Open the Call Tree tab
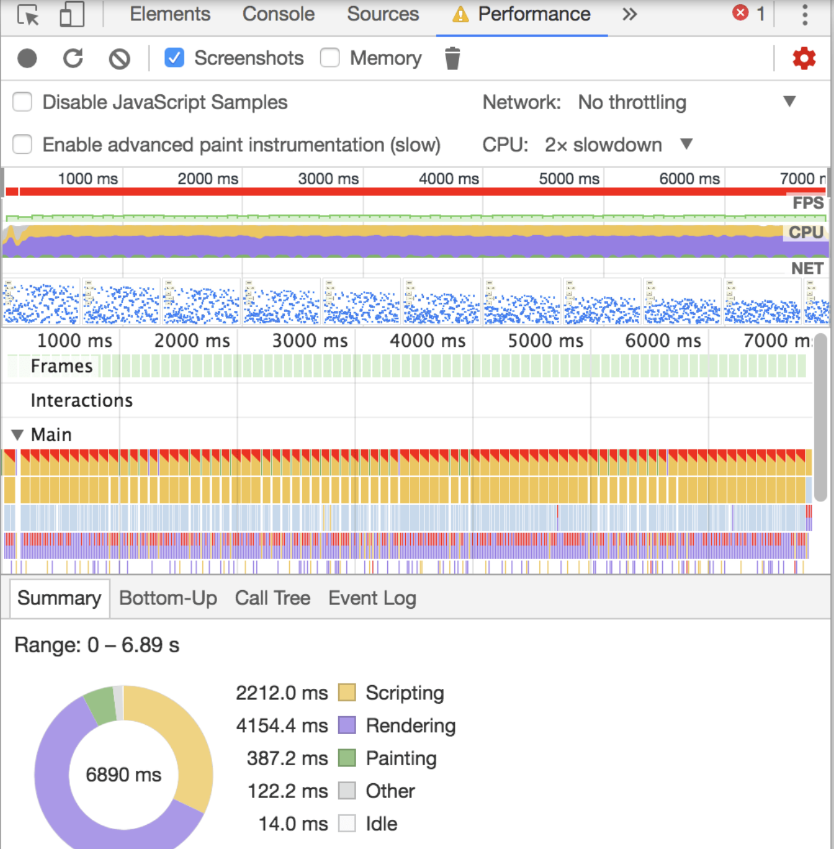The height and width of the screenshot is (849, 834). pyautogui.click(x=272, y=598)
